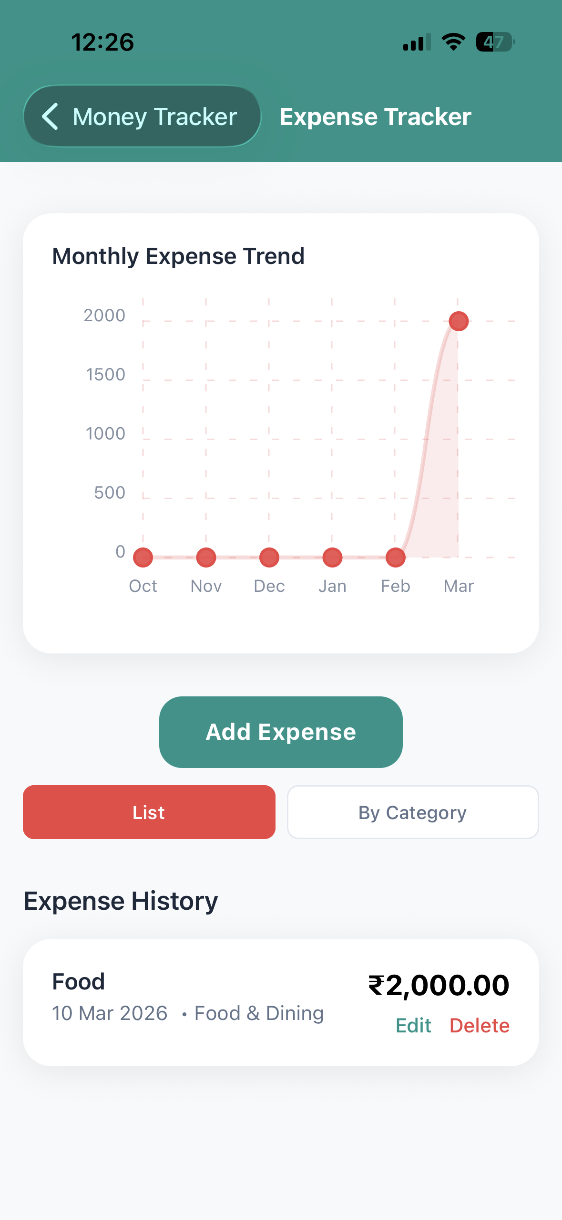Delete the Food expense entry

pyautogui.click(x=480, y=1025)
